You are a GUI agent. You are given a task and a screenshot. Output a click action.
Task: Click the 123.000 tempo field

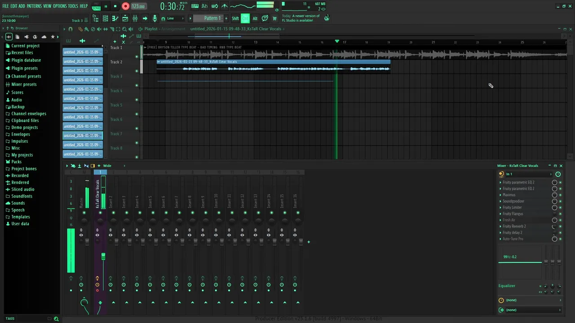138,7
